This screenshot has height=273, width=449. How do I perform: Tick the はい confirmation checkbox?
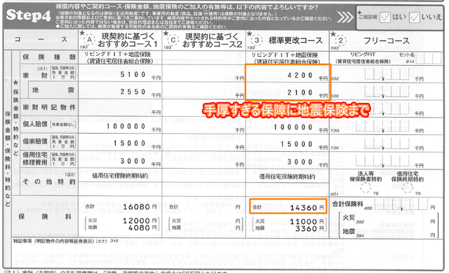(x=385, y=17)
